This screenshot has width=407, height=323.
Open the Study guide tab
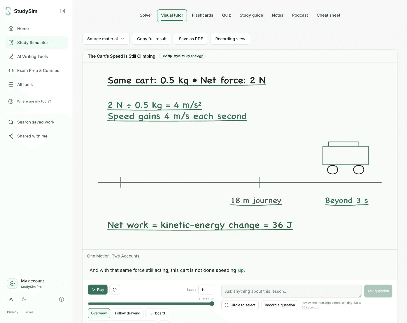coord(251,15)
